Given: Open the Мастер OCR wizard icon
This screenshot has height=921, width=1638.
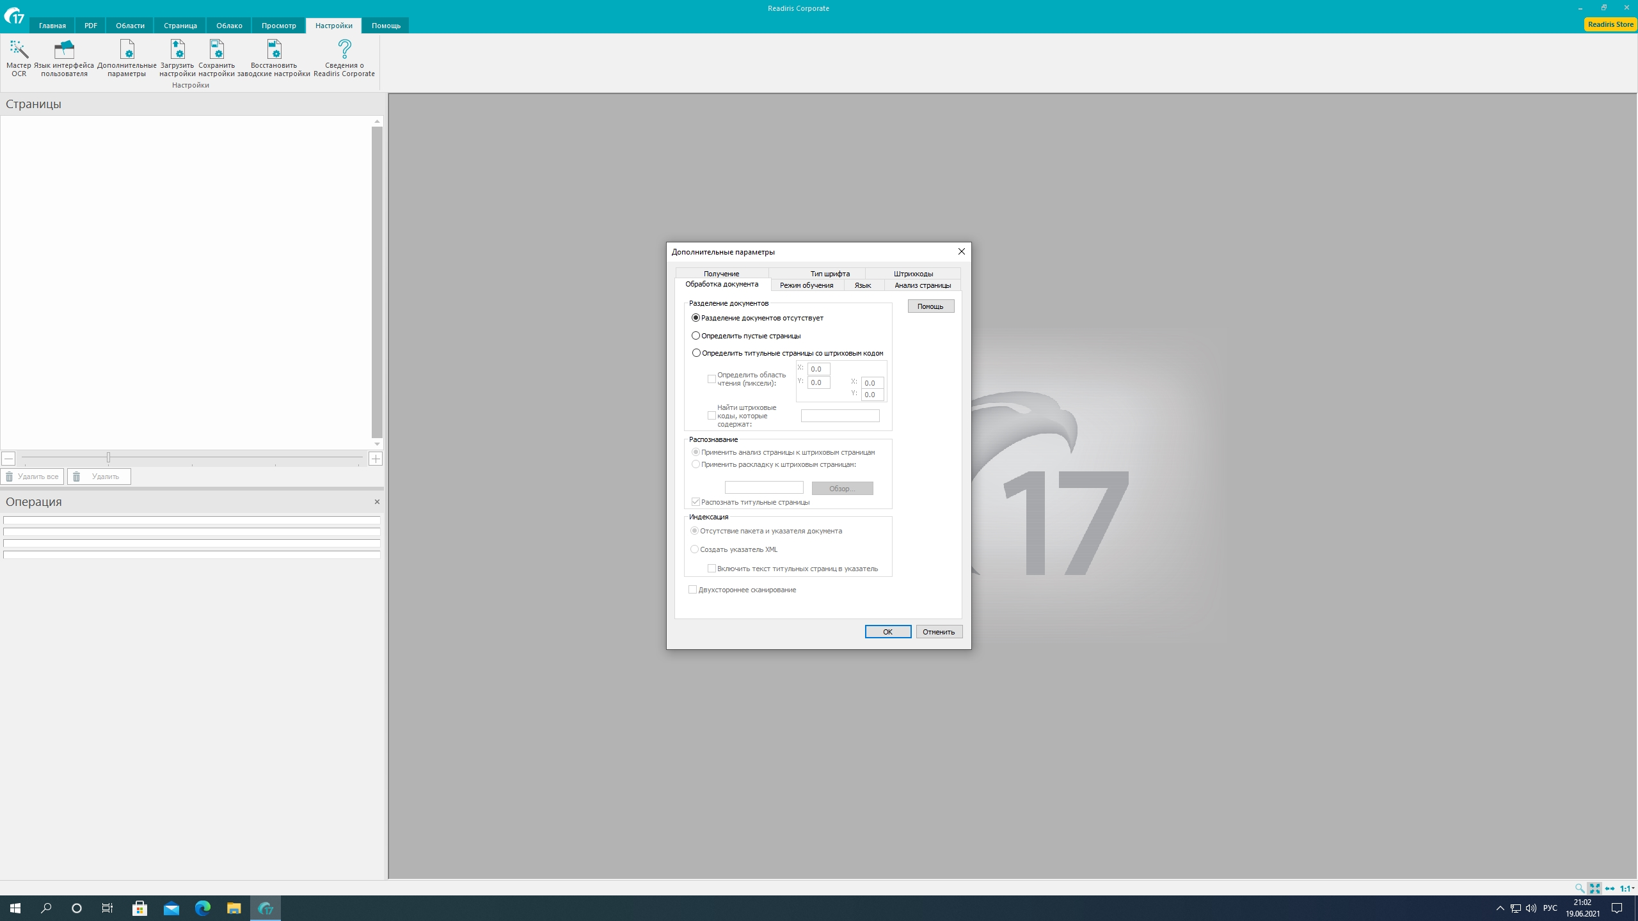Looking at the screenshot, I should [19, 50].
